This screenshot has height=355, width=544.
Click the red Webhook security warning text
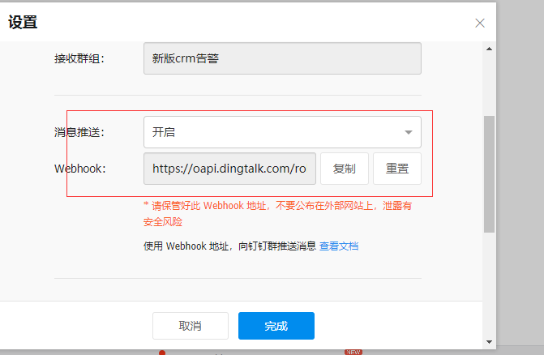click(277, 213)
